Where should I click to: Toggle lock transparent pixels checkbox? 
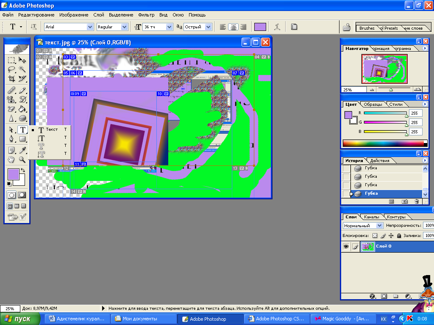(x=375, y=236)
